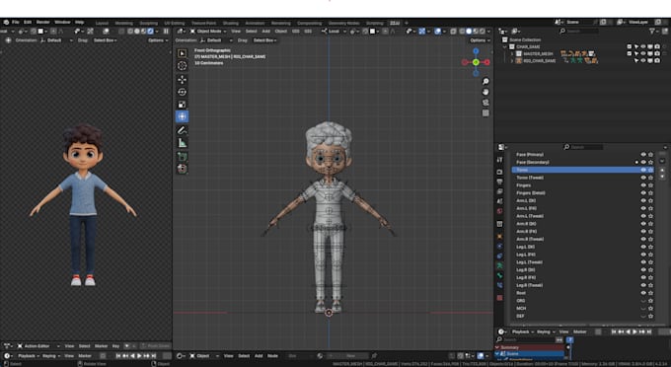Viewport: 671px width, 367px height.
Task: Open the Tool properties tab
Action: [x=499, y=159]
